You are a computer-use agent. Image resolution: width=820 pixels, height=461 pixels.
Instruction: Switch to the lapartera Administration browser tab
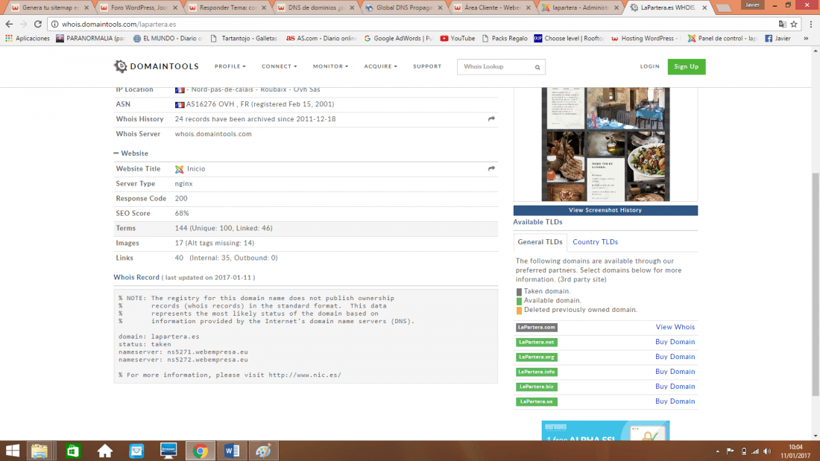tap(581, 8)
